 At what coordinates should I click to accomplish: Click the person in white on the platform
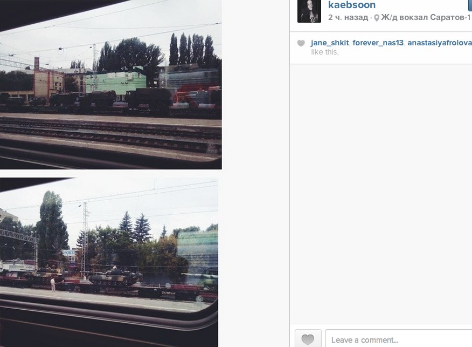point(53,284)
